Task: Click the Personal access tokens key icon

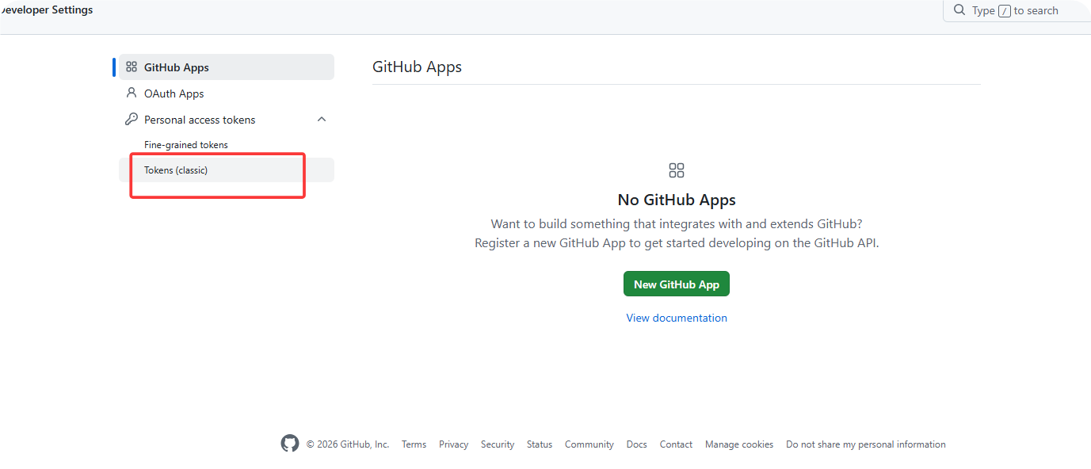Action: pyautogui.click(x=132, y=120)
